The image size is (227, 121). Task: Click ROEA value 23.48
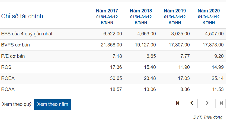coord(150,78)
